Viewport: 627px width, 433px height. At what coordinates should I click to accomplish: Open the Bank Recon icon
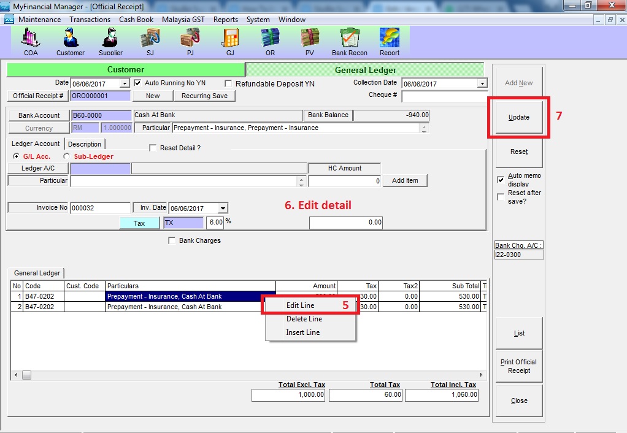[x=349, y=40]
